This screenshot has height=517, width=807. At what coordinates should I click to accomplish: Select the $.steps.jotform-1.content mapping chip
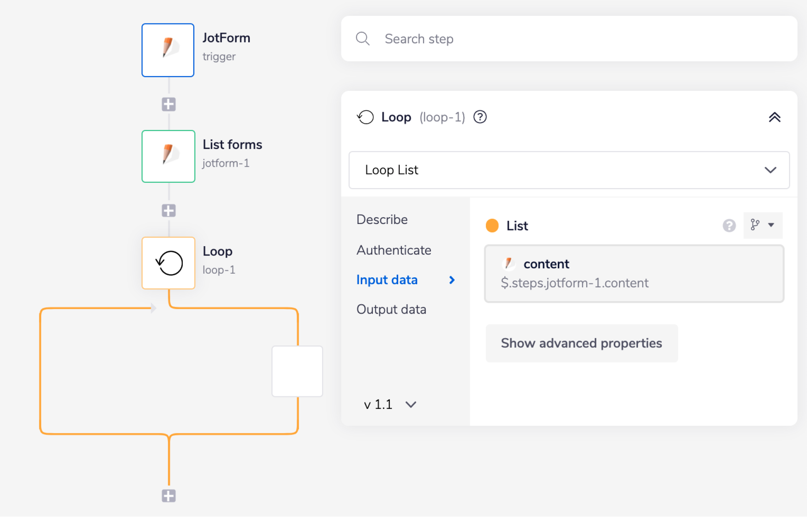tap(574, 283)
